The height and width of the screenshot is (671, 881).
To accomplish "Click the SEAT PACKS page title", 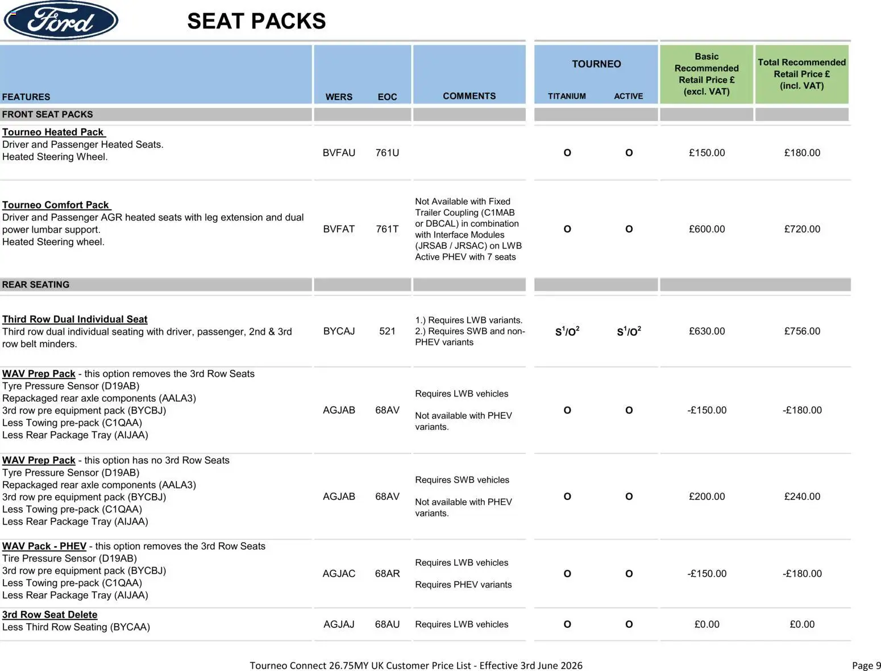I will 256,21.
